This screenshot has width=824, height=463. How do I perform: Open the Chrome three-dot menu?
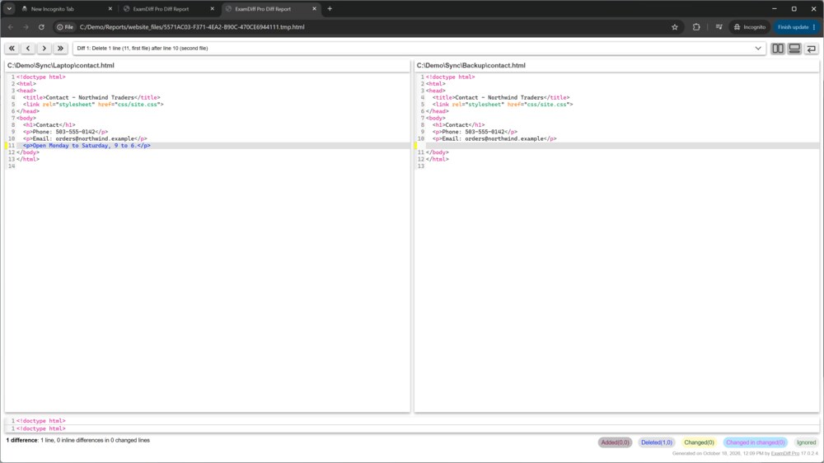point(815,27)
